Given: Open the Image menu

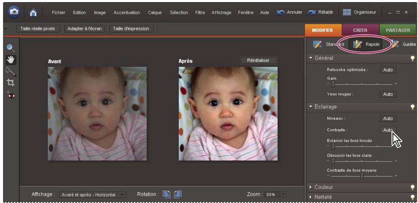Looking at the screenshot, I should [x=100, y=13].
